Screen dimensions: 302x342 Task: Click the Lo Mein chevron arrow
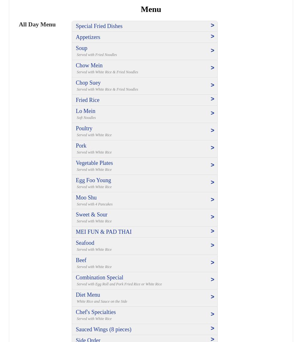click(212, 113)
